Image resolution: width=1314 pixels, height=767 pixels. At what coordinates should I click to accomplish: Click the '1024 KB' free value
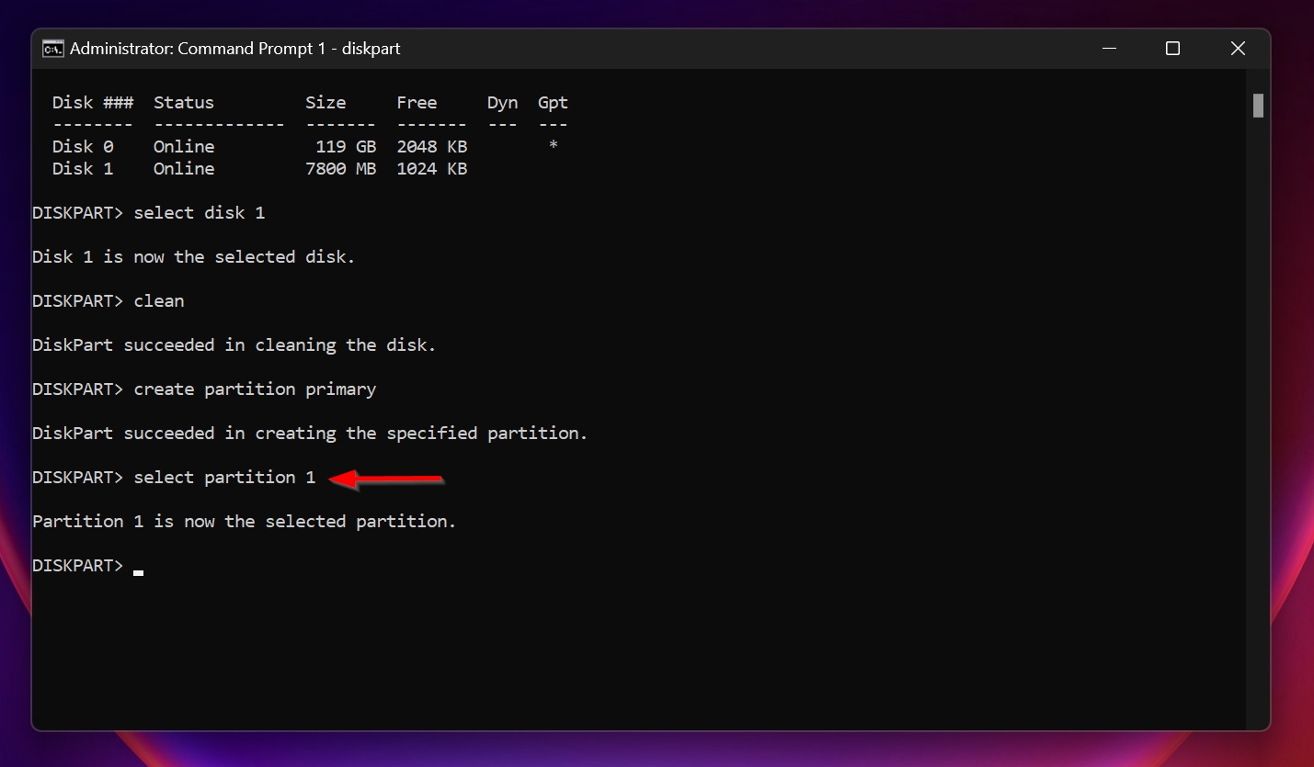[432, 169]
